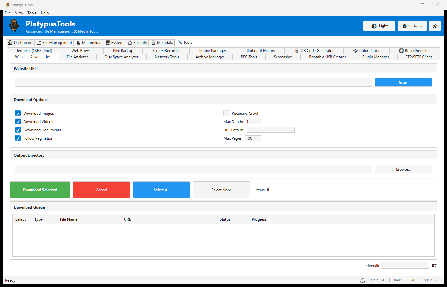
Task: Click the Tools wrench icon
Action: click(179, 42)
